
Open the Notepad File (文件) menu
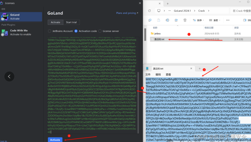pyautogui.click(x=148, y=75)
